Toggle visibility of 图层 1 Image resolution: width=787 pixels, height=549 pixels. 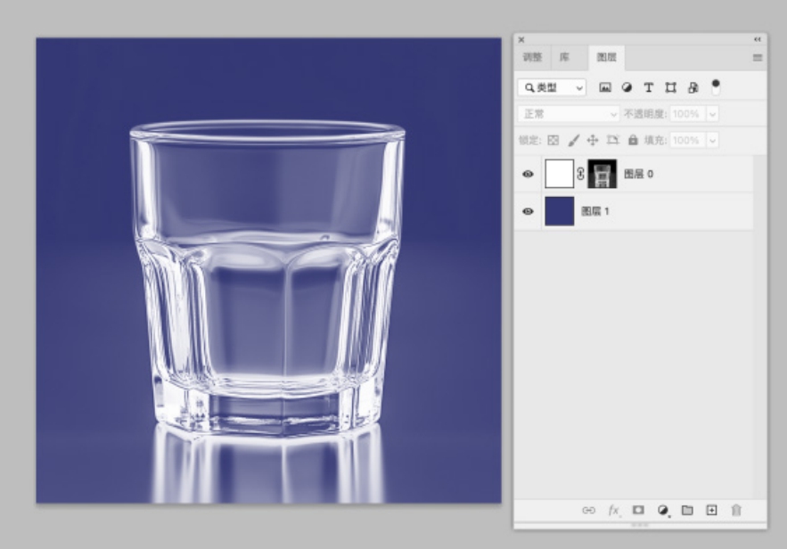tap(528, 211)
